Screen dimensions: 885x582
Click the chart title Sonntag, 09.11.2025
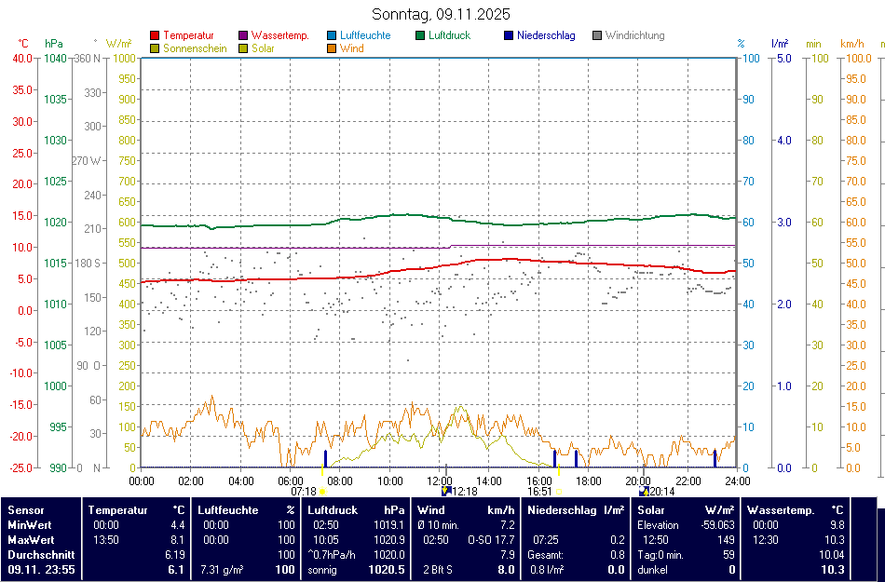coord(441,14)
